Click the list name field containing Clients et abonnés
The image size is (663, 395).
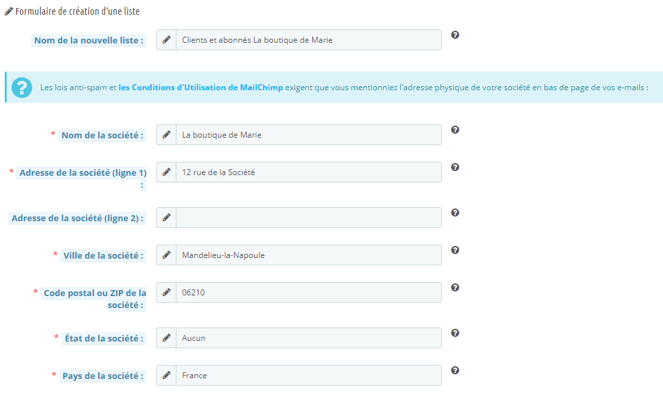pyautogui.click(x=308, y=40)
